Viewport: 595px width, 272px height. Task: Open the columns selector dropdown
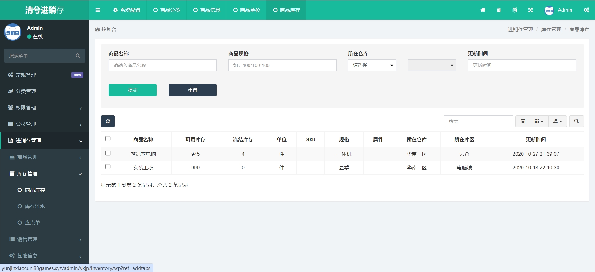(539, 121)
